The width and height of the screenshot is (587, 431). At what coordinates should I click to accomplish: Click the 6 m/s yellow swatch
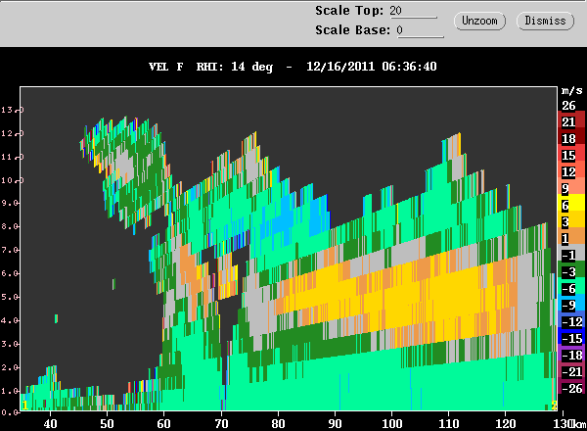click(x=571, y=205)
